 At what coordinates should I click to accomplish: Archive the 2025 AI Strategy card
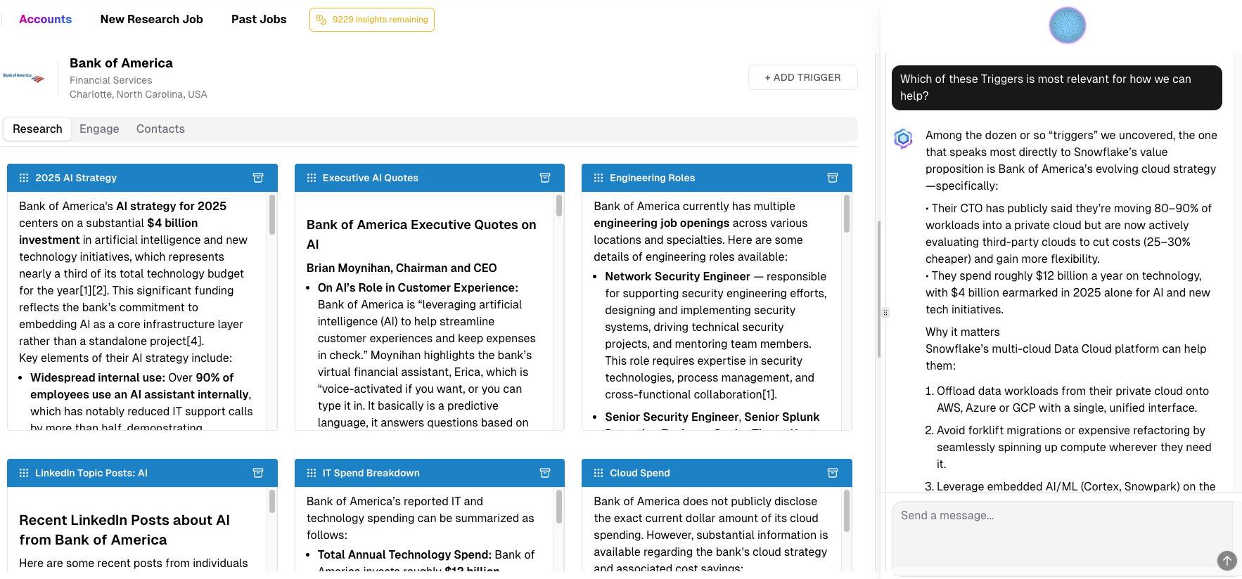point(258,178)
